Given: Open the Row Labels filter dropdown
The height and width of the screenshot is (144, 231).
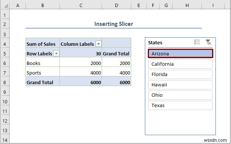Looking at the screenshot, I should coord(57,54).
